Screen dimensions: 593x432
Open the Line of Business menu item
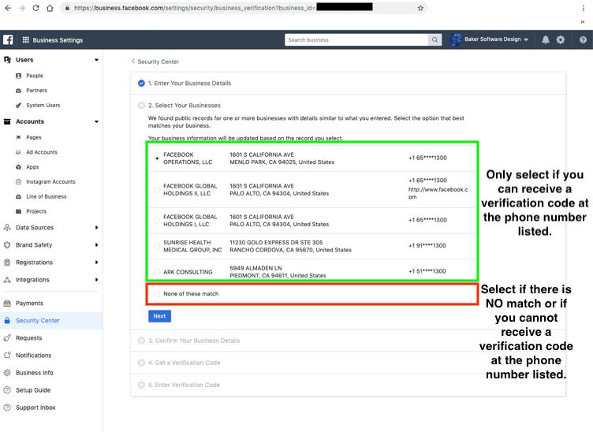(x=47, y=196)
